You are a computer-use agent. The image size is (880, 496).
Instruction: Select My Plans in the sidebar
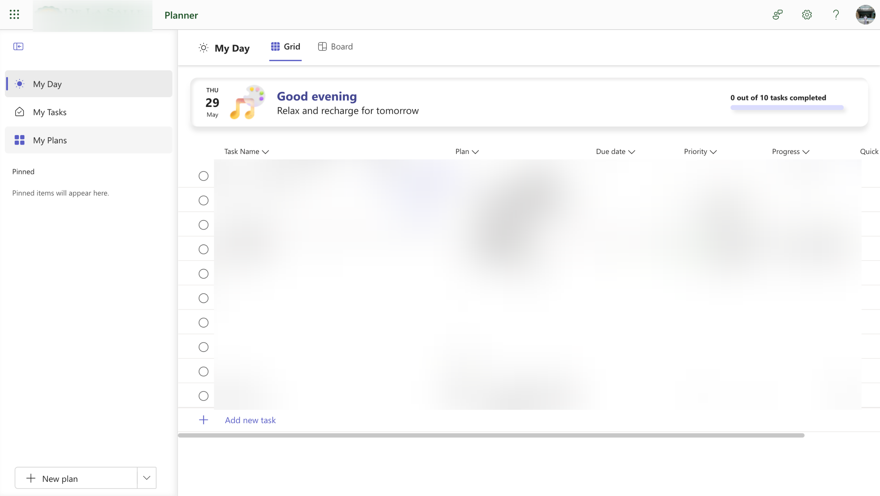(88, 140)
